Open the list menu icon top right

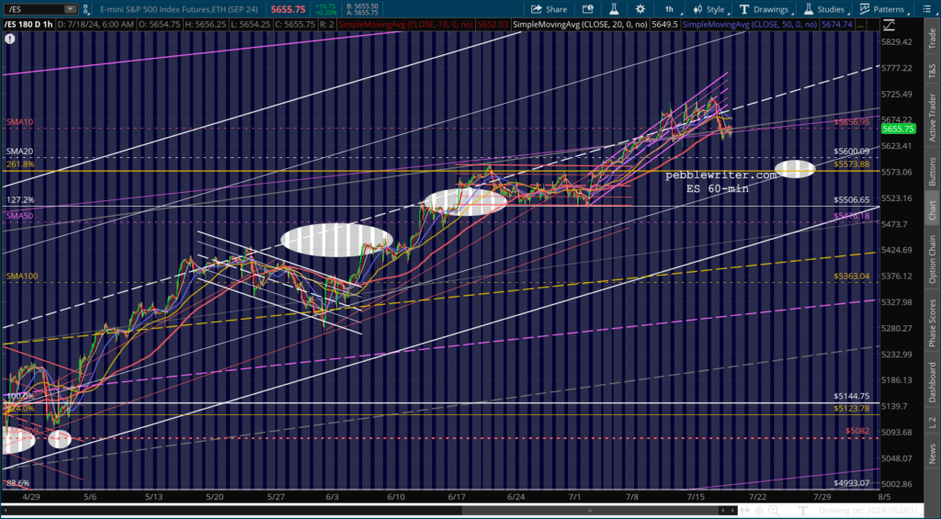point(926,9)
